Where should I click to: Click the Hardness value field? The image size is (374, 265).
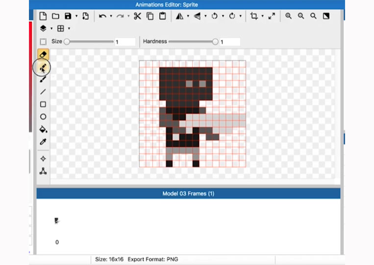pyautogui.click(x=230, y=42)
